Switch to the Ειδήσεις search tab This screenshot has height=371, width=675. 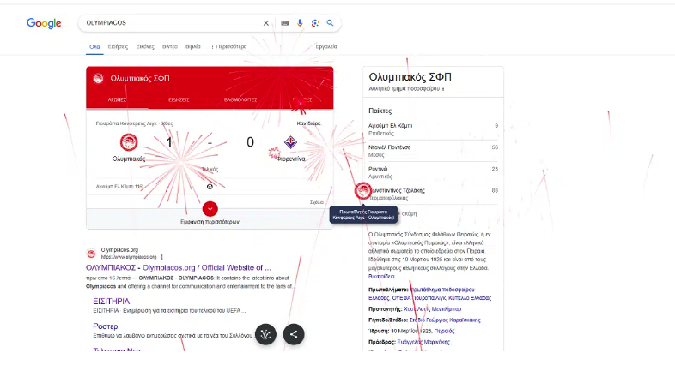point(118,46)
